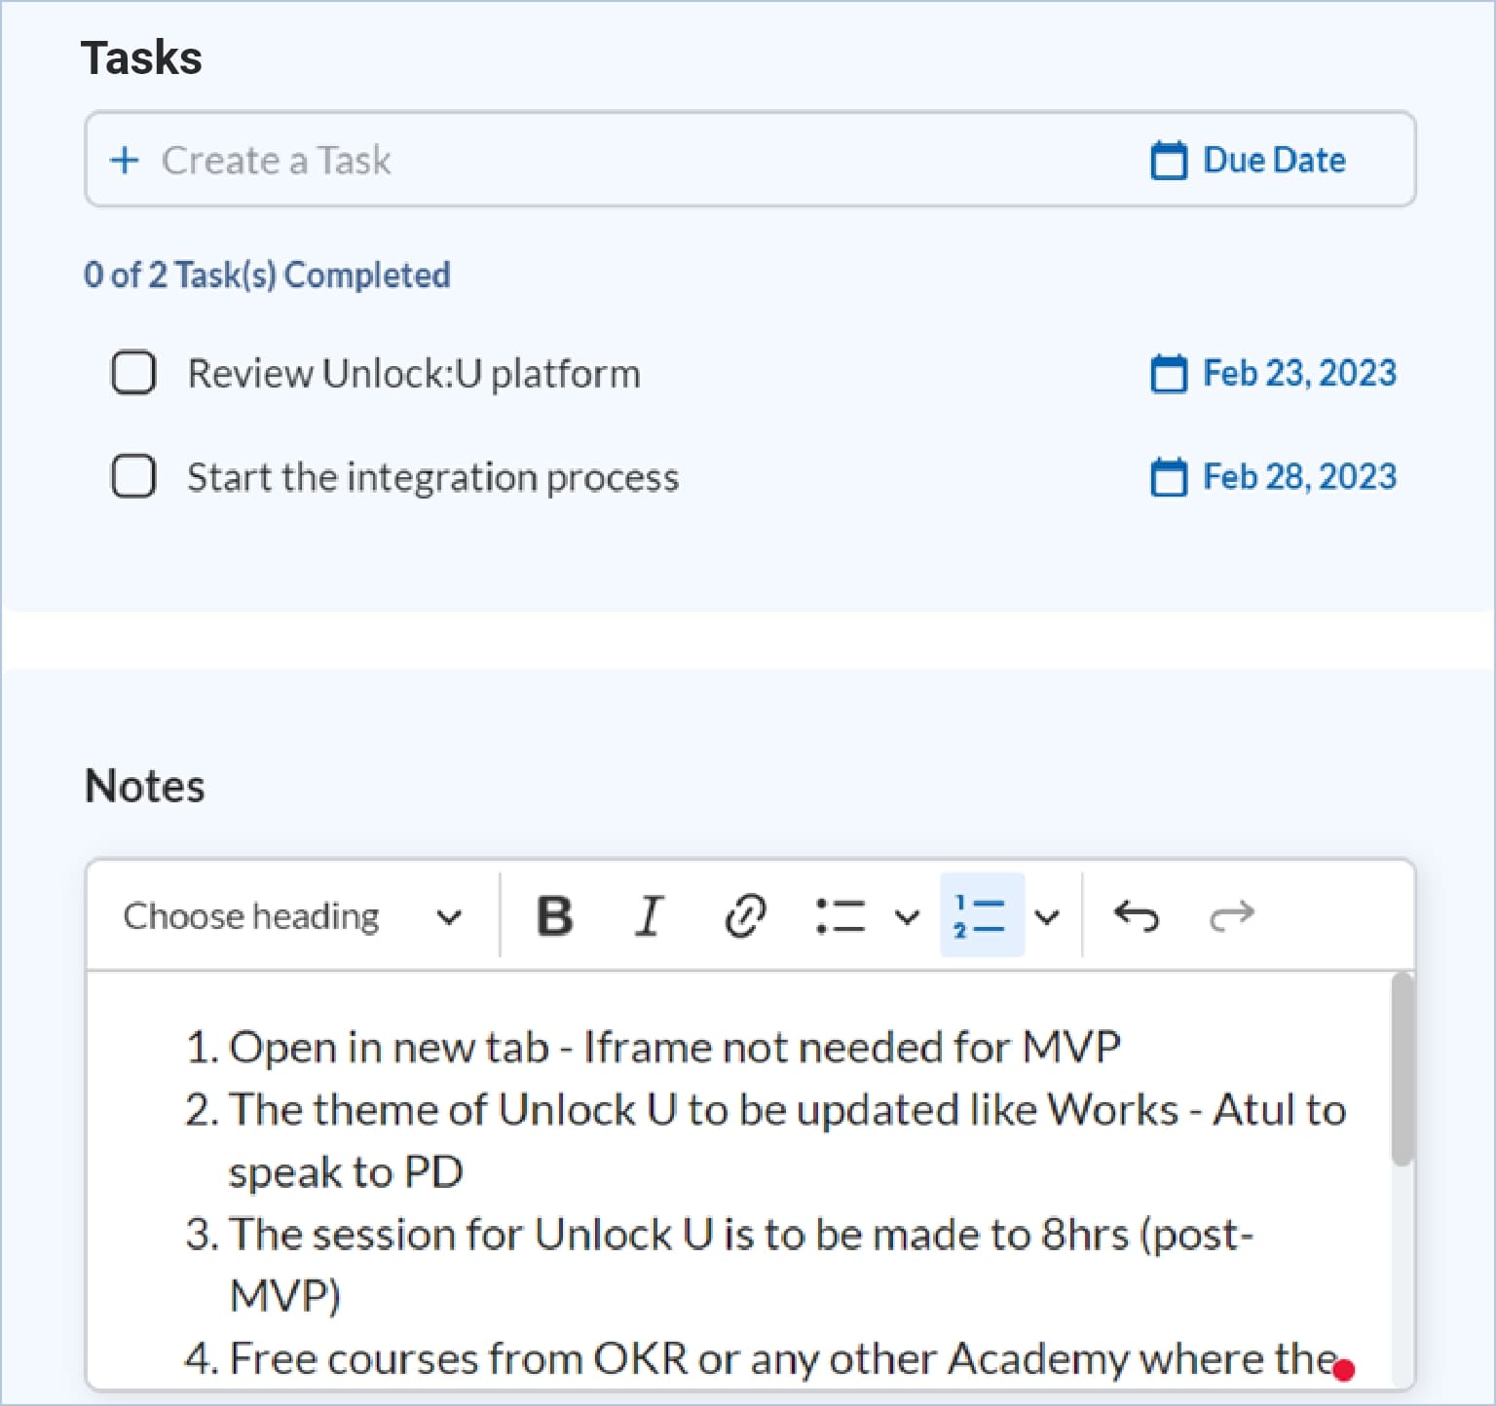
Task: Redo change in Notes editor
Action: pyautogui.click(x=1231, y=916)
